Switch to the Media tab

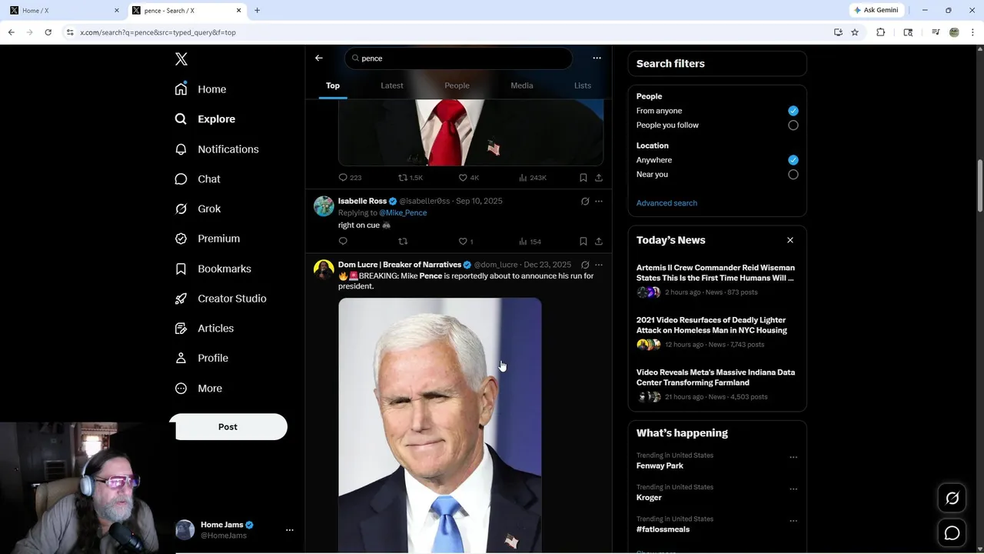522,85
